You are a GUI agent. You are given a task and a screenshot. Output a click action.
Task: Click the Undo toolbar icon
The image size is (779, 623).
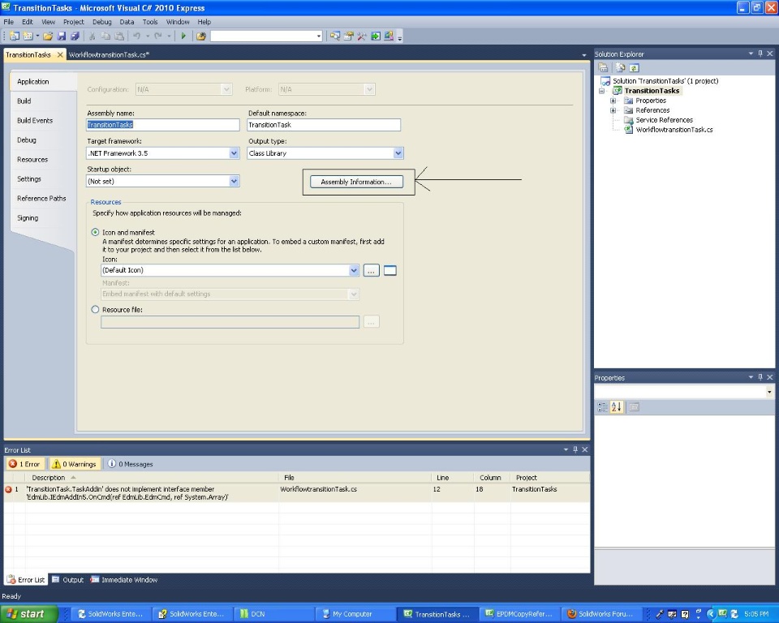[136, 36]
